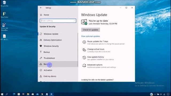The image size is (171, 96).
Task: Open the View optional updates link
Action: (91, 36)
